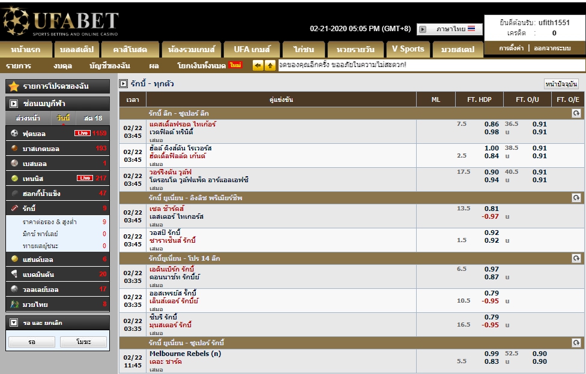Image resolution: width=586 pixels, height=374 pixels.
Task: Click the Thai flag language icon
Action: [x=471, y=28]
